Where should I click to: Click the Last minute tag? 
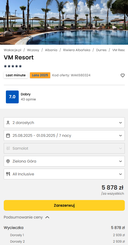point(16,75)
